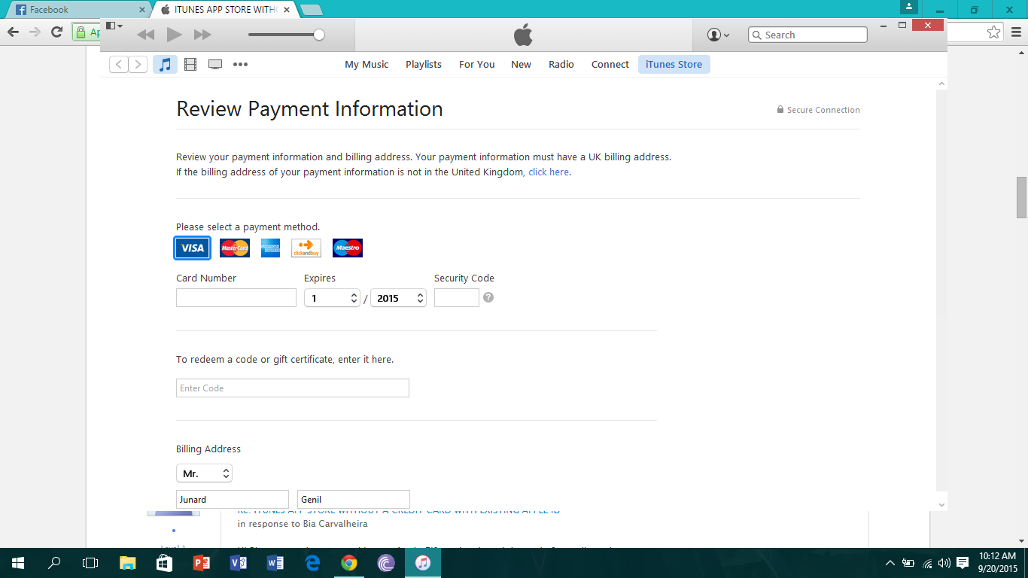Select ClickandBuy as the payment method

(306, 248)
